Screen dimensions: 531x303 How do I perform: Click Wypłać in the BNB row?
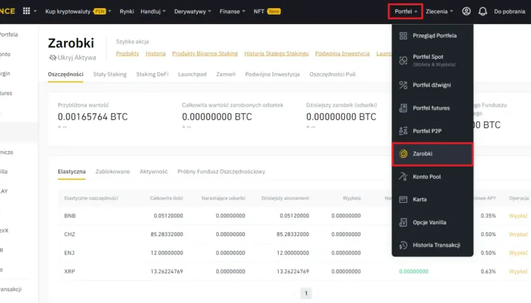pyautogui.click(x=518, y=216)
